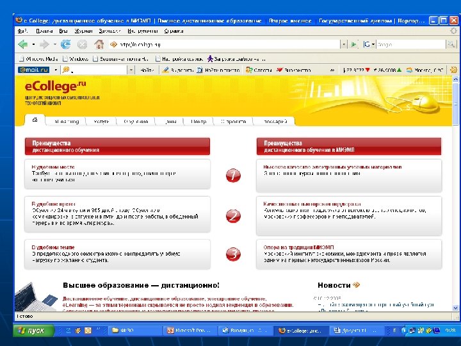Click the page vertical scrollbar up arrow
This screenshot has height=346, width=461.
(455, 79)
